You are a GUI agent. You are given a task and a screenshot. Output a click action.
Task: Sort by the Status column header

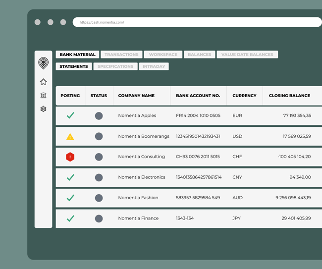click(x=99, y=96)
